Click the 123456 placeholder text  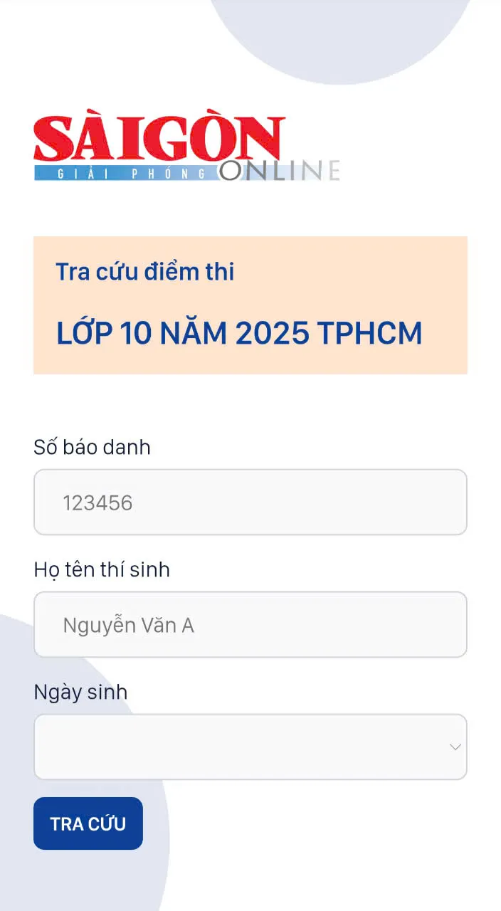pos(97,503)
